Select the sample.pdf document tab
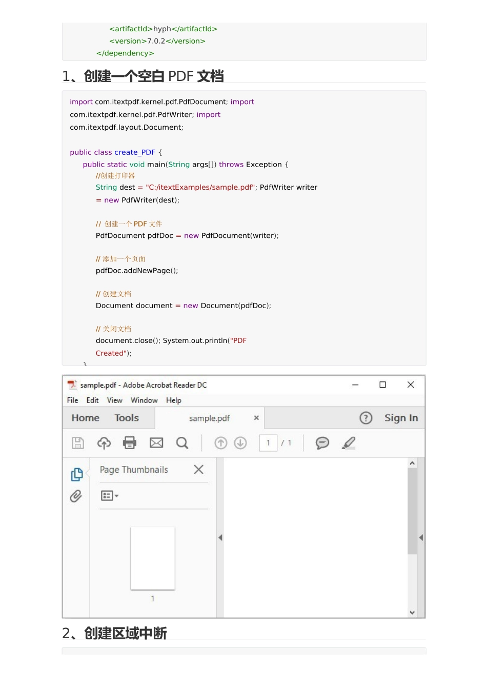The width and height of the screenshot is (487, 689). tap(209, 418)
